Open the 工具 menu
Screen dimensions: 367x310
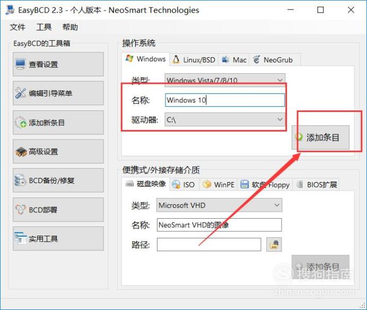coord(44,27)
